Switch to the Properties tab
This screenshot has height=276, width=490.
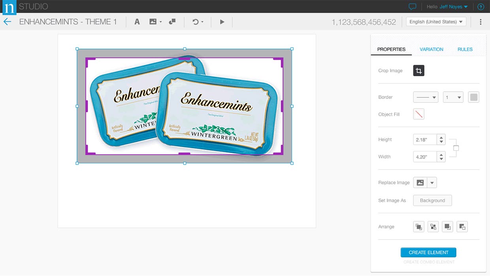coord(391,49)
